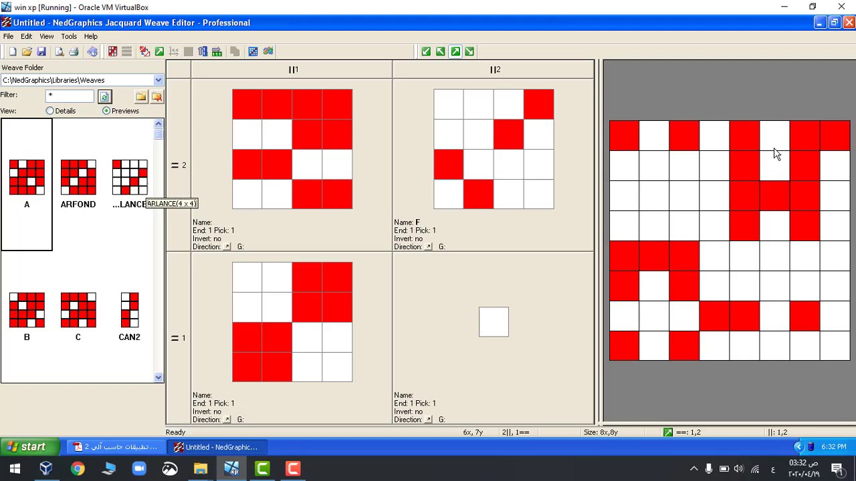The width and height of the screenshot is (856, 481).
Task: Open the Help menu
Action: tap(90, 36)
